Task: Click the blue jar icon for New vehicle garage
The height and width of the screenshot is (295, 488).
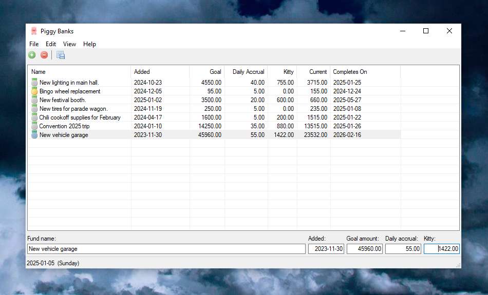Action: pos(34,134)
